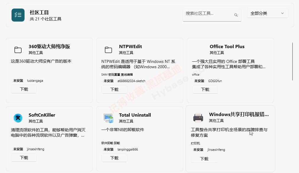The width and height of the screenshot is (299, 173).
Task: Click author name a688682024-sketch
Action: (x=131, y=81)
